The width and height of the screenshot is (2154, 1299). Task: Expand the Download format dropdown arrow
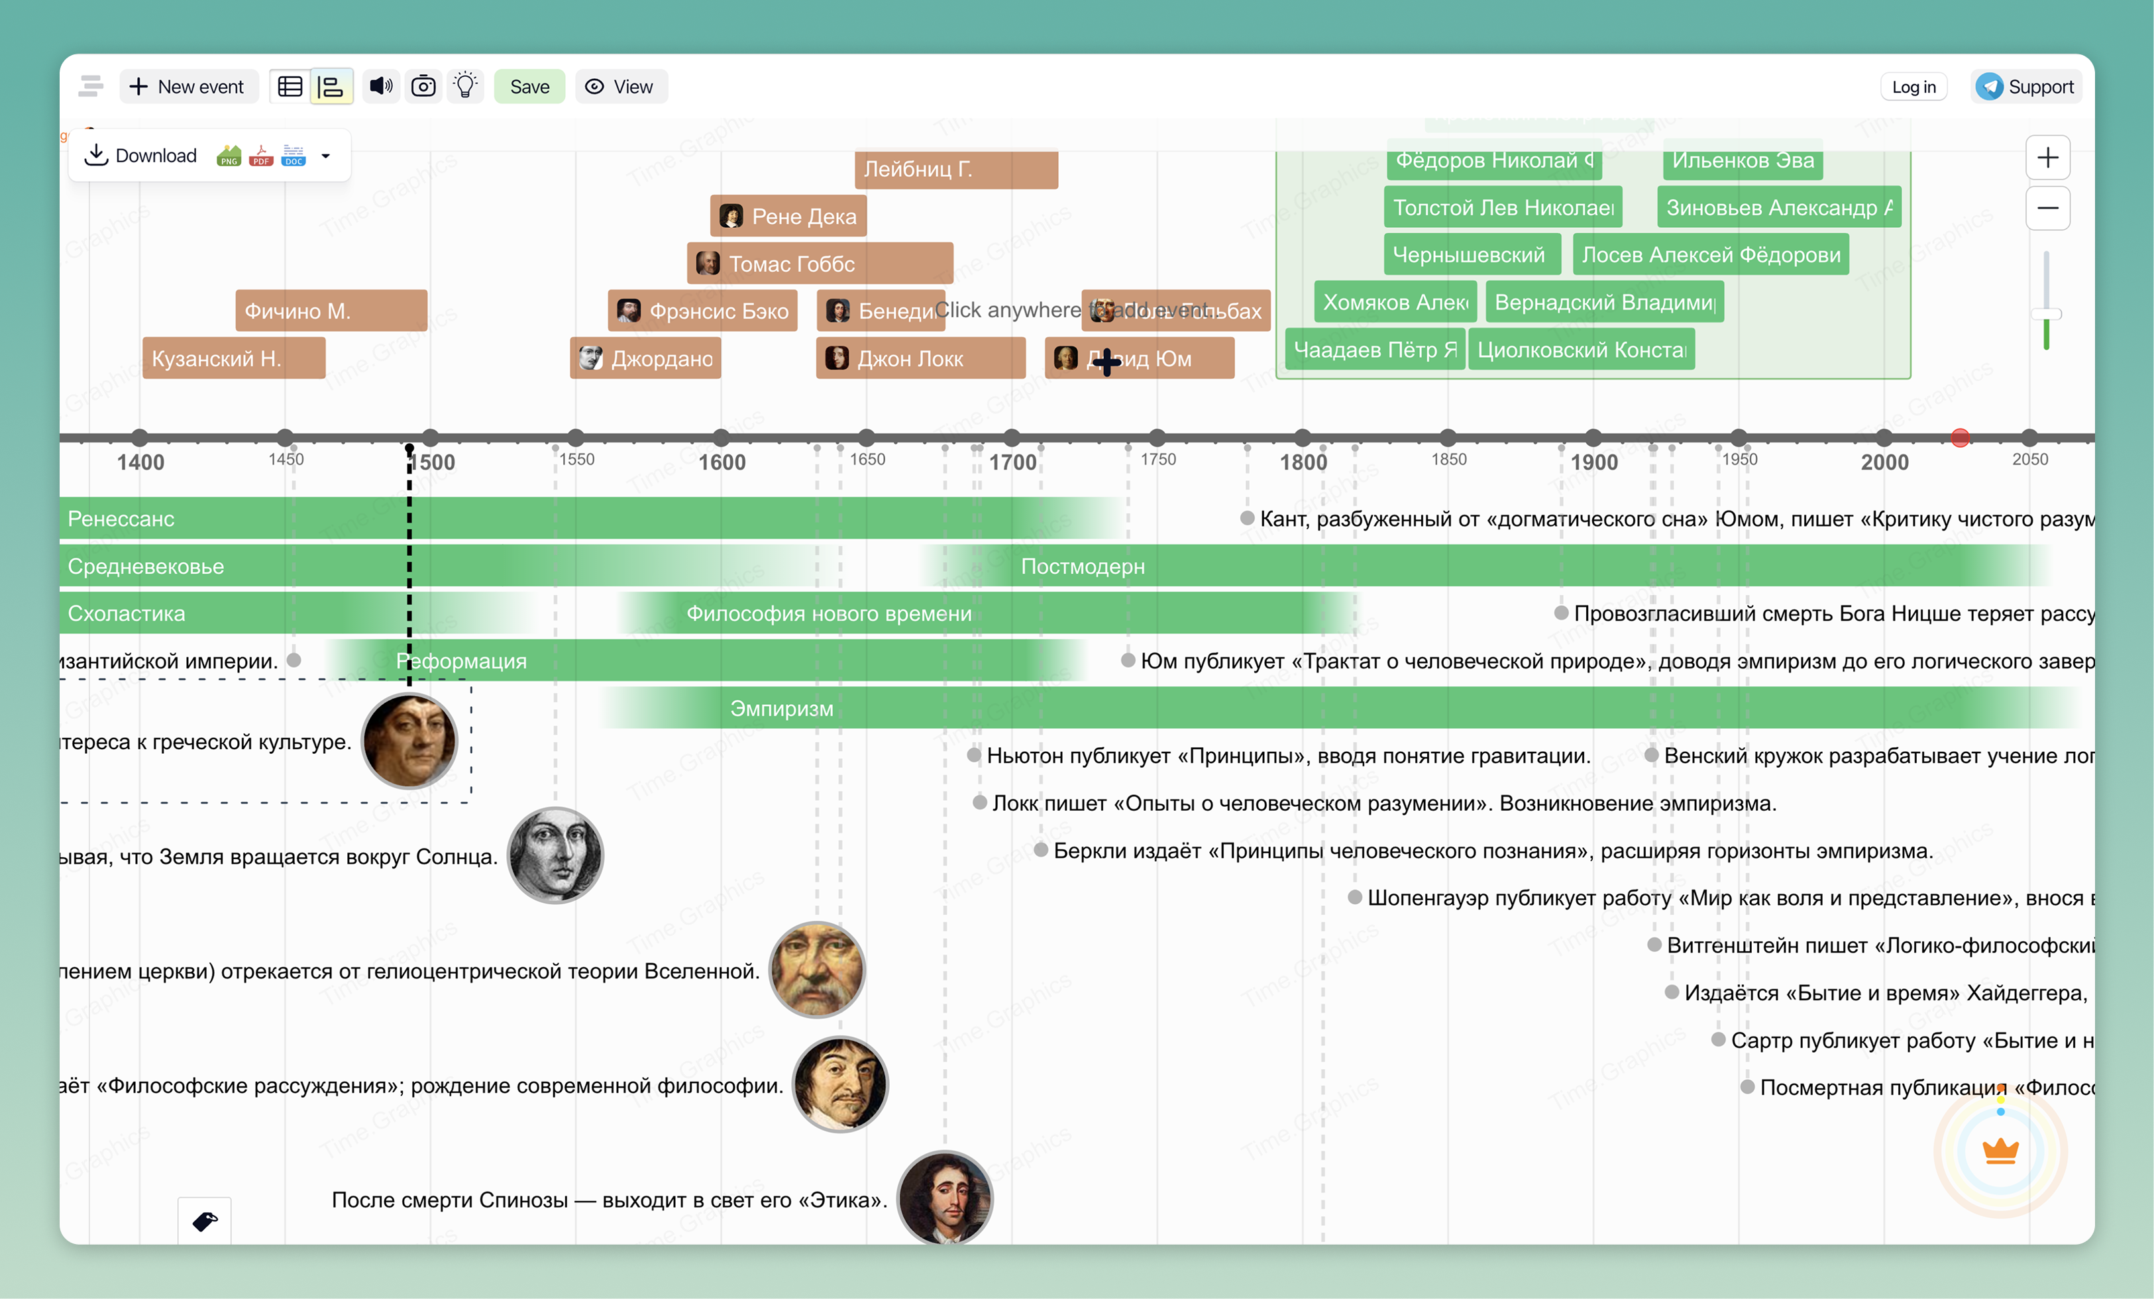(x=325, y=156)
